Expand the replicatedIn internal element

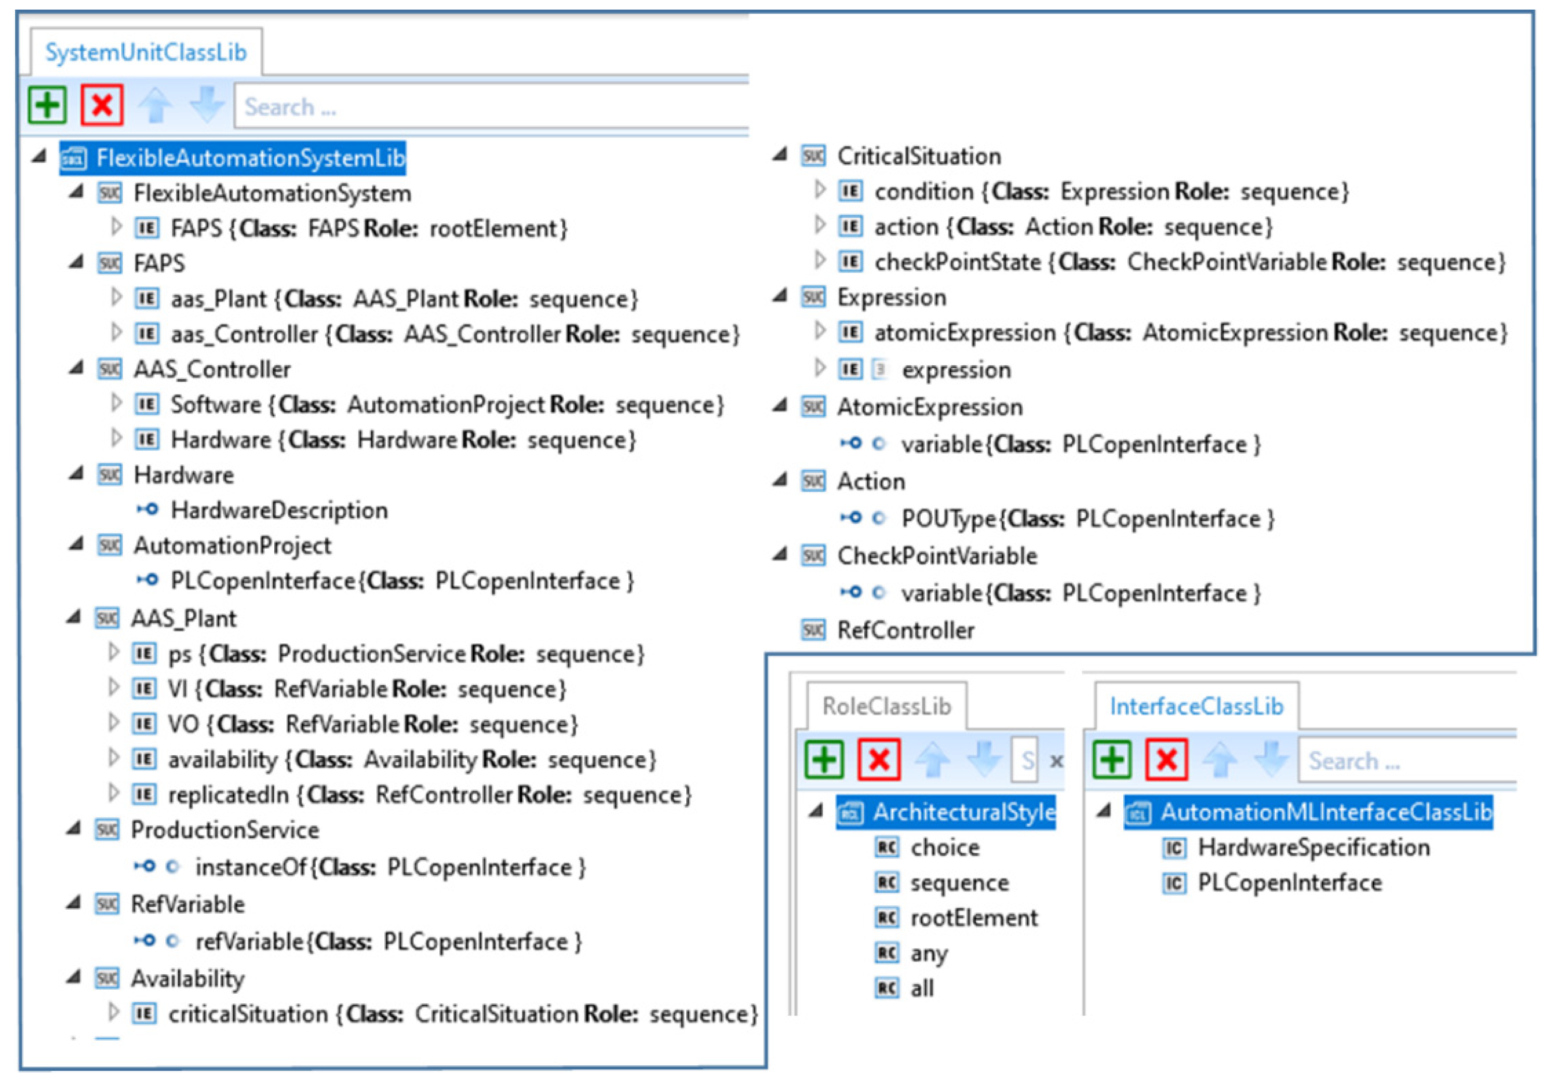pos(113,793)
